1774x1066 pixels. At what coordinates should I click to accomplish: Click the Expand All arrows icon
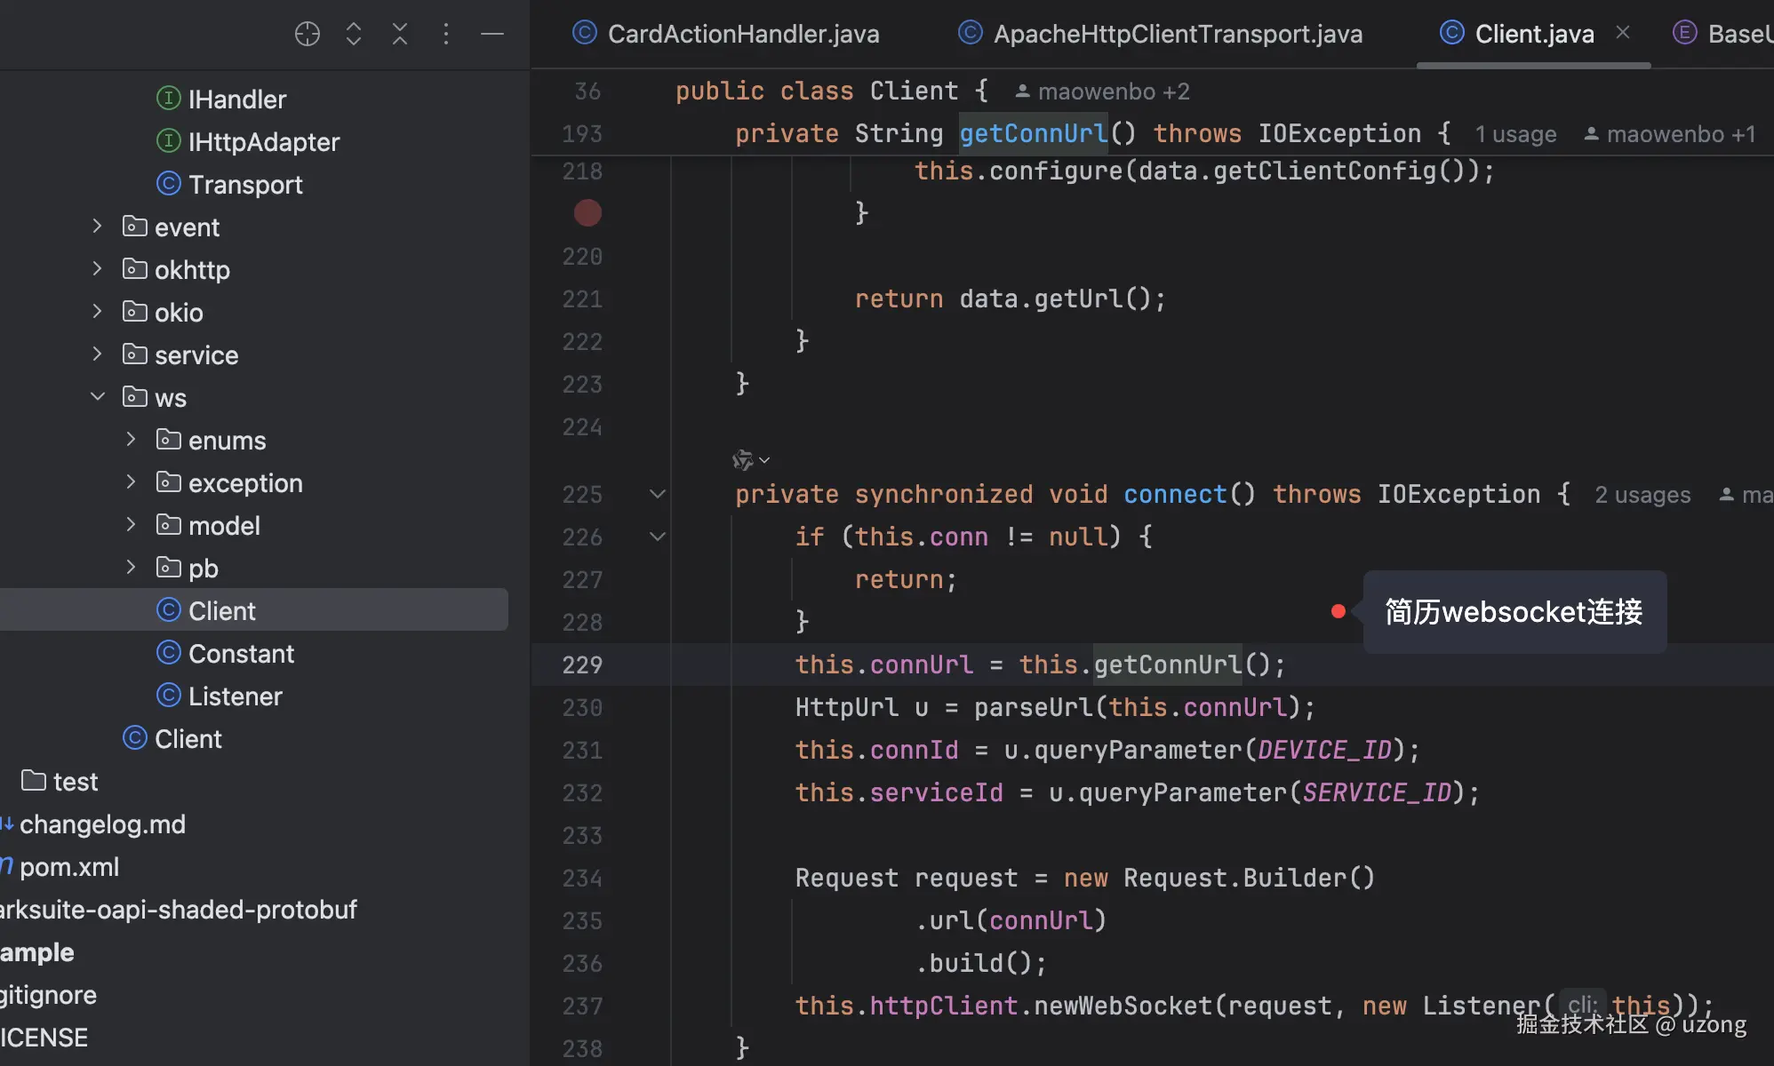tap(354, 34)
